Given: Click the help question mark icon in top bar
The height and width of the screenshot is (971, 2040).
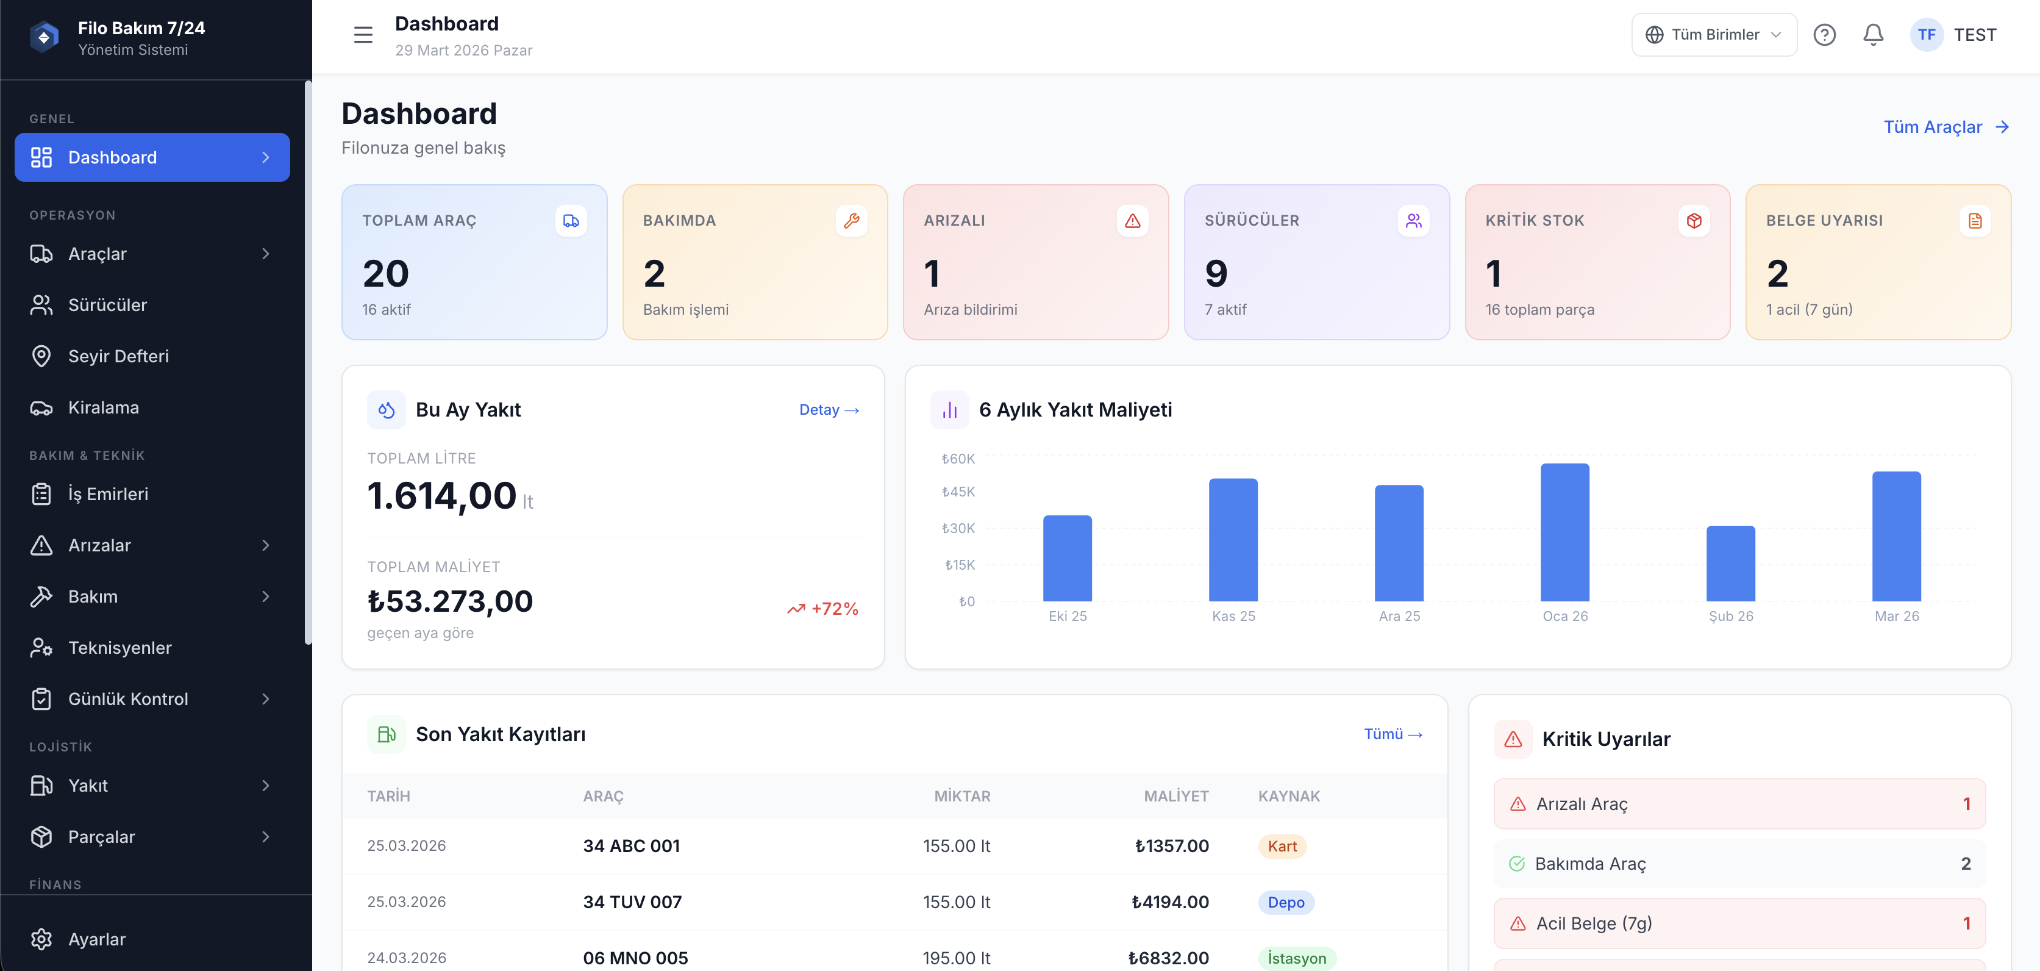Looking at the screenshot, I should tap(1825, 34).
